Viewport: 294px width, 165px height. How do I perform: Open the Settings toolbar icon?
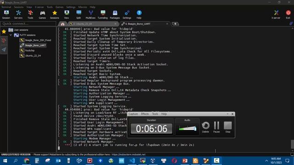[127, 15]
